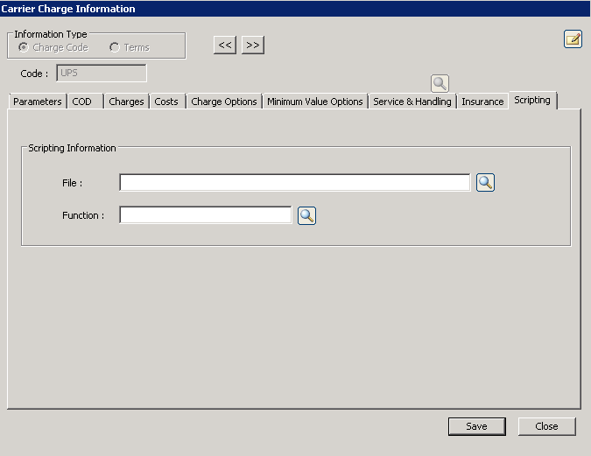Open function lookup next to Function field

click(306, 215)
